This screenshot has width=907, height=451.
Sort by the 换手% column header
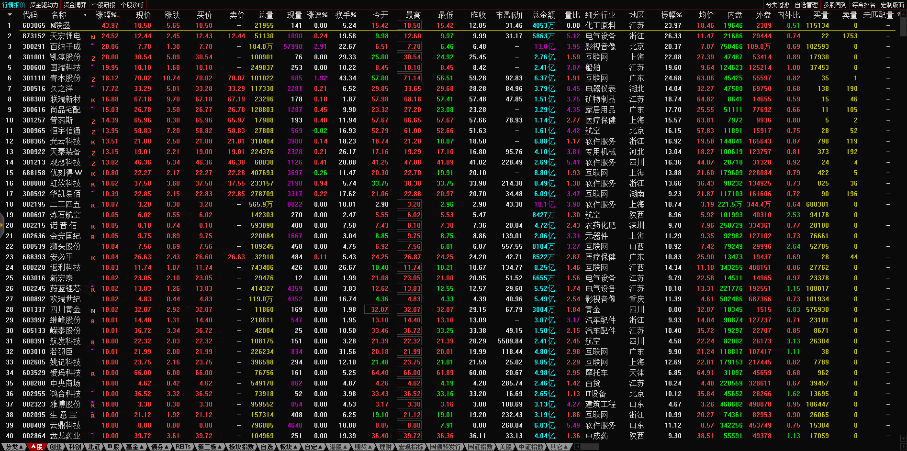pos(346,15)
